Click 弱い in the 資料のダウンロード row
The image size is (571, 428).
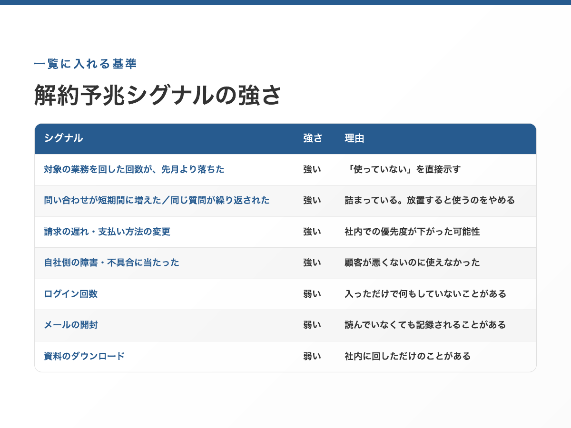click(312, 356)
